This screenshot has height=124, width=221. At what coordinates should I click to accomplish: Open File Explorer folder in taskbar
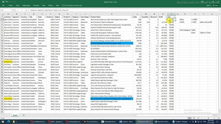14,122
